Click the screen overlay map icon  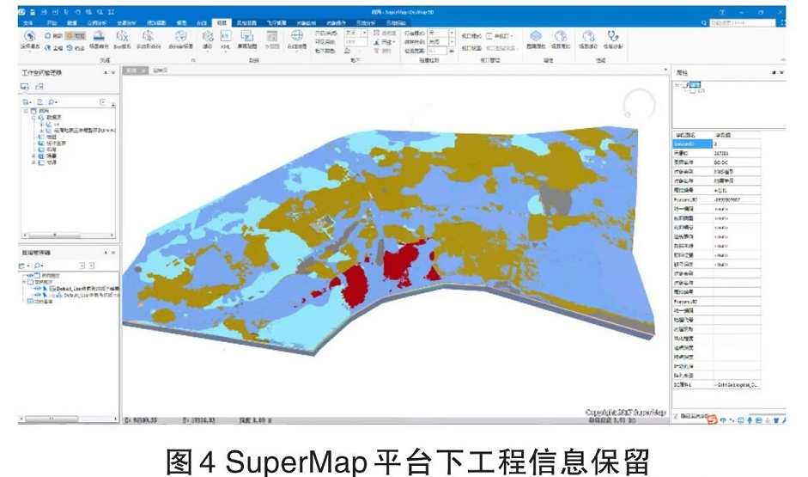246,36
